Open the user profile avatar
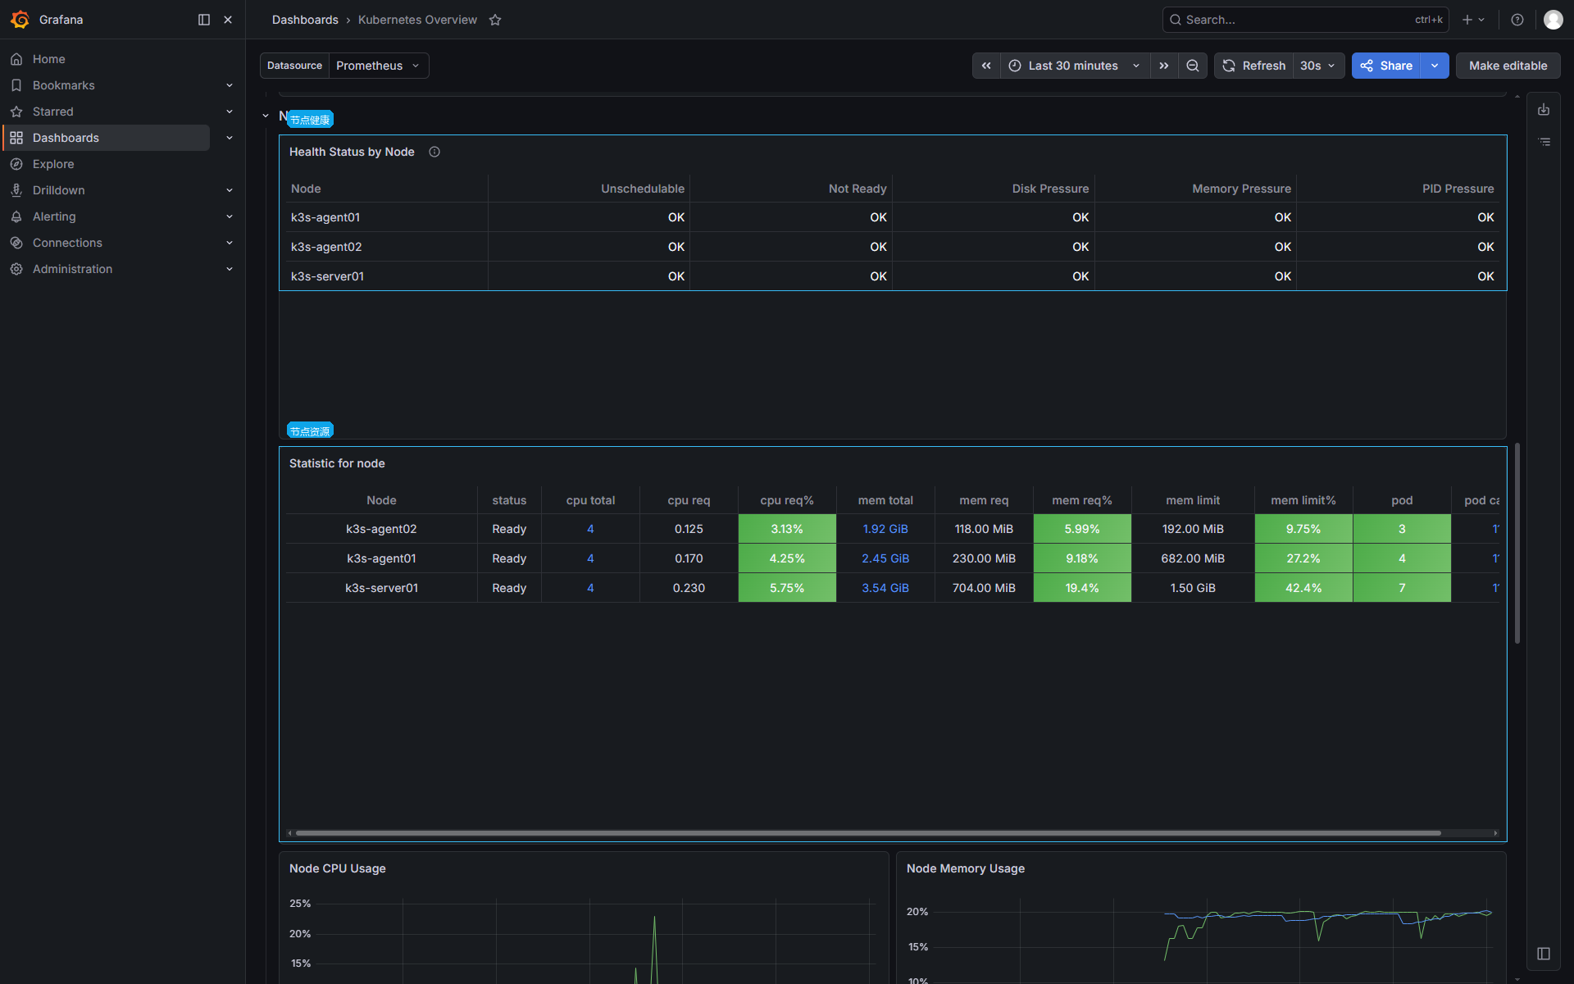 pos(1553,20)
